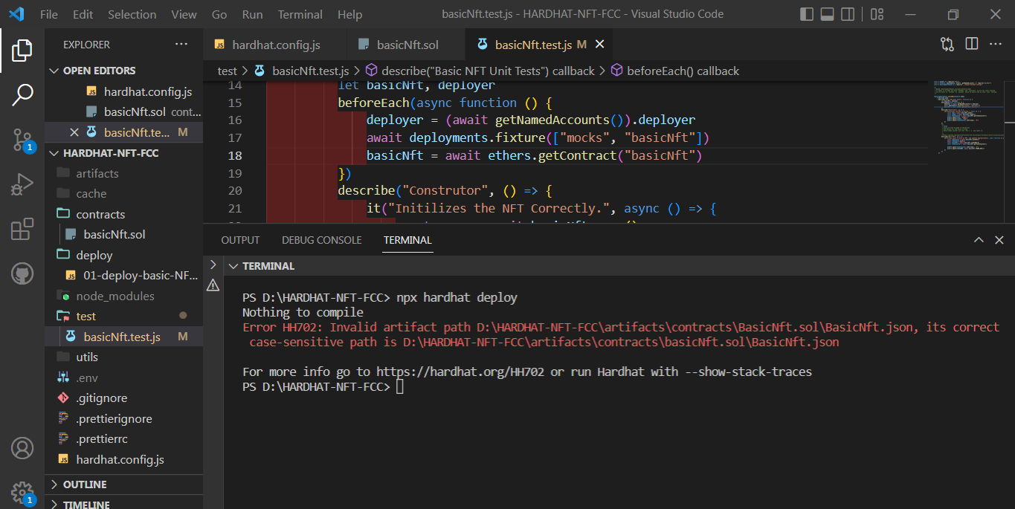Toggle secondary side bar layout icon
1015x509 pixels.
847,14
